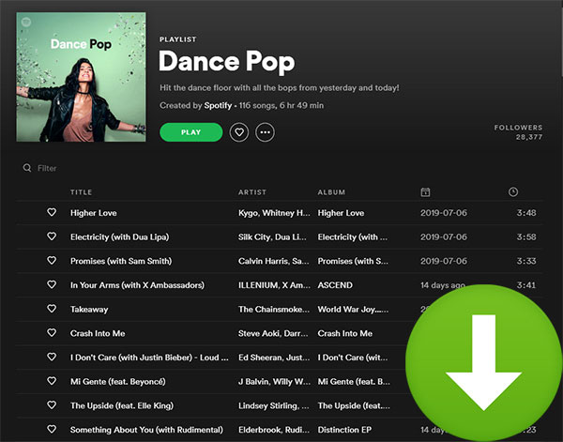Image resolution: width=563 pixels, height=442 pixels.
Task: Select the Higher Love song title
Action: 93,213
